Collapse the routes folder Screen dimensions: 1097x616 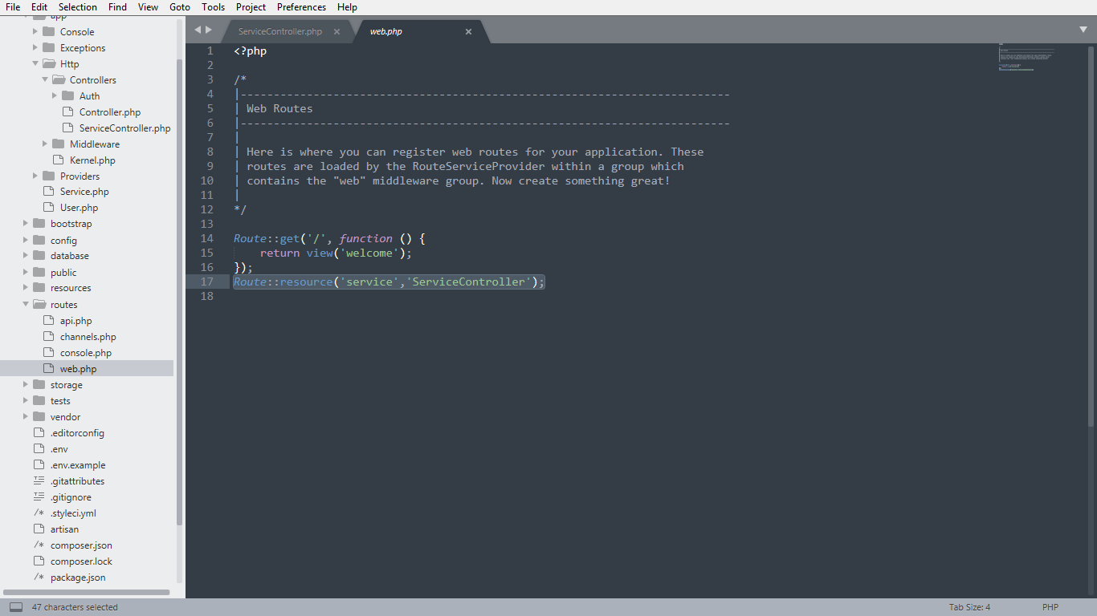26,305
